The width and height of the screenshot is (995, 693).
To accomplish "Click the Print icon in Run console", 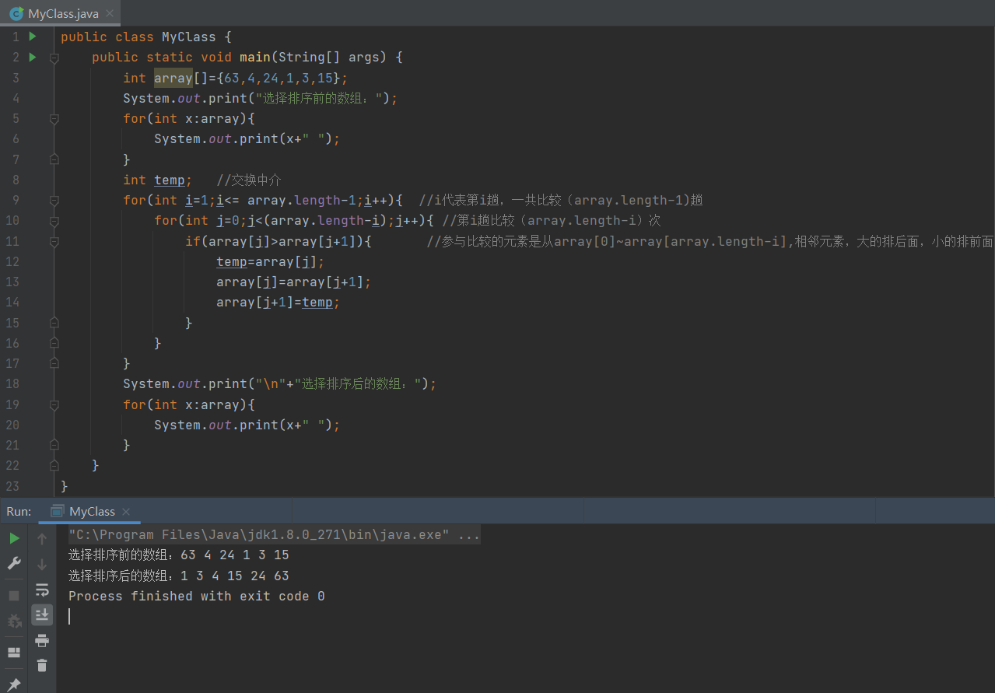I will (42, 640).
